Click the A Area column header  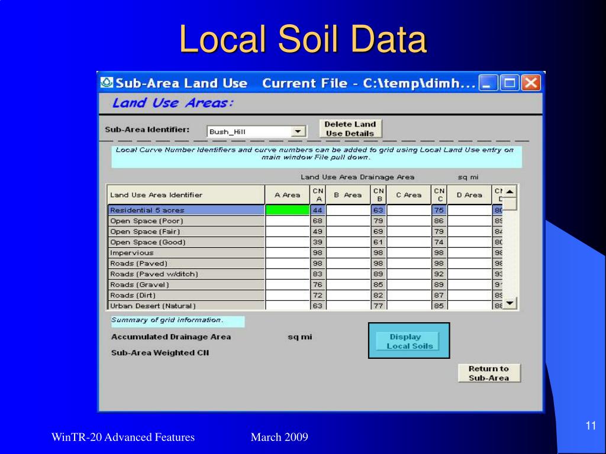(287, 194)
